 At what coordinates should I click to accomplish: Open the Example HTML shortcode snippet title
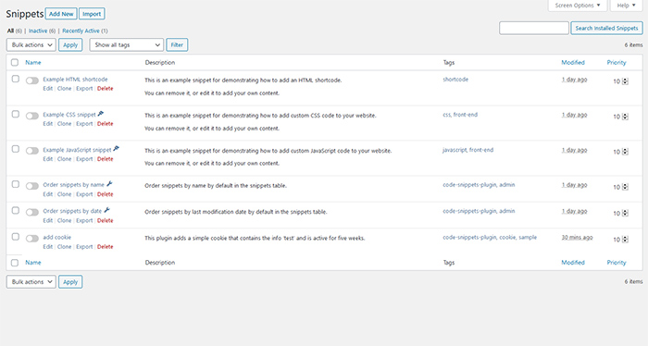point(75,80)
